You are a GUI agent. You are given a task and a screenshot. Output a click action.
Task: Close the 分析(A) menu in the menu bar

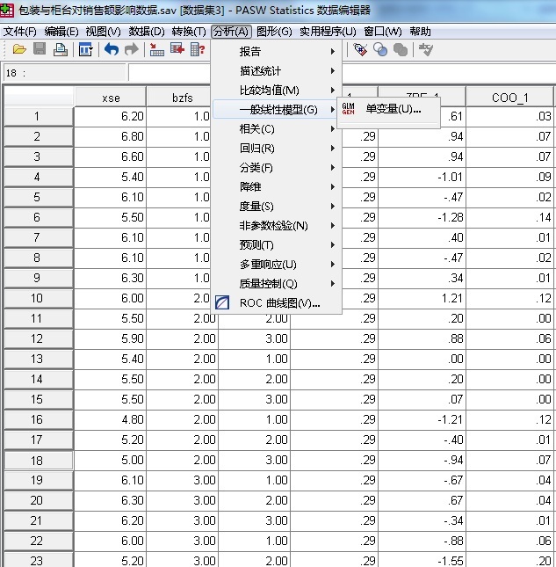[x=231, y=32]
